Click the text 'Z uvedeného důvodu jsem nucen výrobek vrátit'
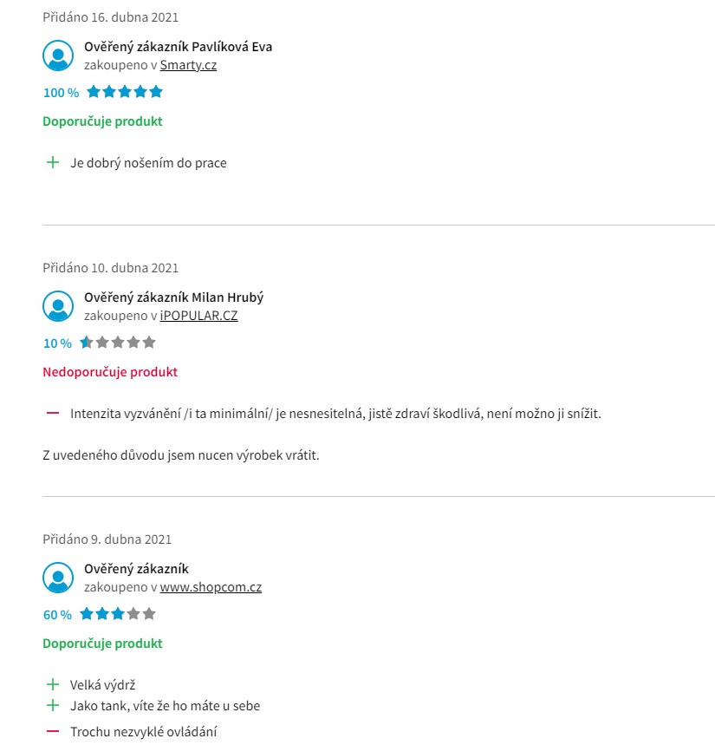The height and width of the screenshot is (745, 715). tap(180, 455)
